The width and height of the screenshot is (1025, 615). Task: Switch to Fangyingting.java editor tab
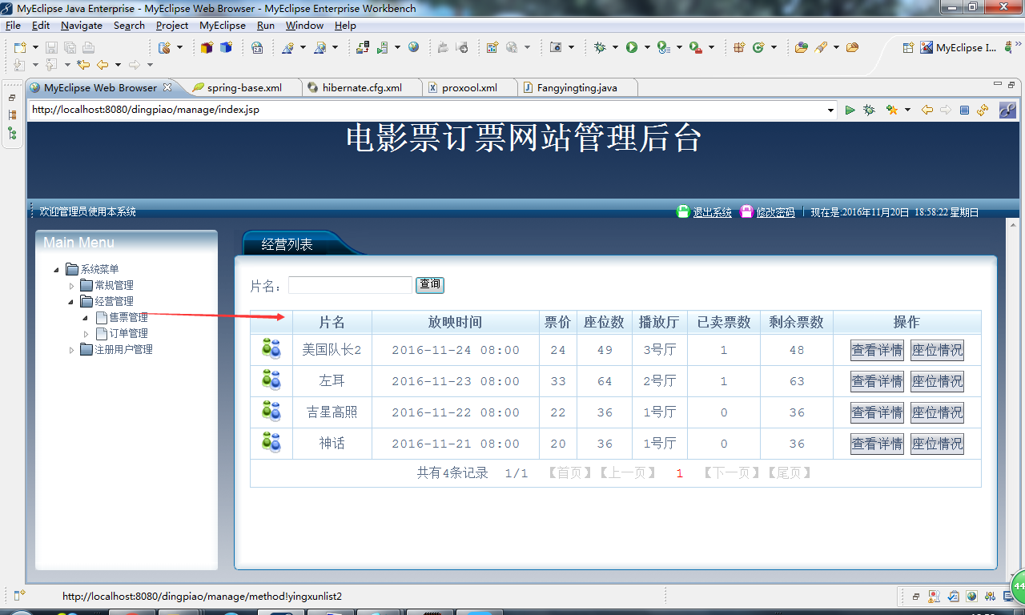[577, 87]
